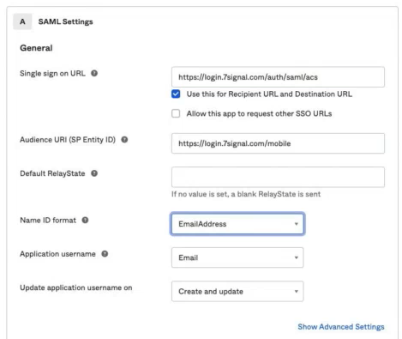Viewport: 402px width, 339px height.
Task: Click the Allow this app SSO URLs label
Action: (x=259, y=113)
